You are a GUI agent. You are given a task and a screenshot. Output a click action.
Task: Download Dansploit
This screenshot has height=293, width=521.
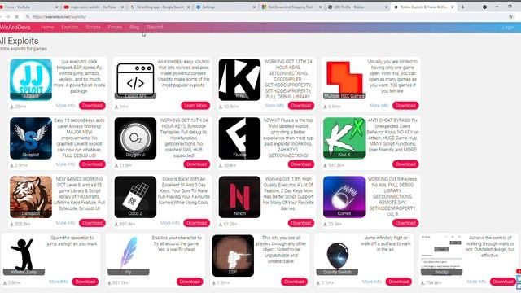click(92, 223)
